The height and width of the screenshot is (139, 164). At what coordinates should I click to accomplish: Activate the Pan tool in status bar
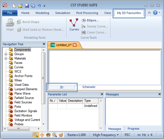point(42,135)
